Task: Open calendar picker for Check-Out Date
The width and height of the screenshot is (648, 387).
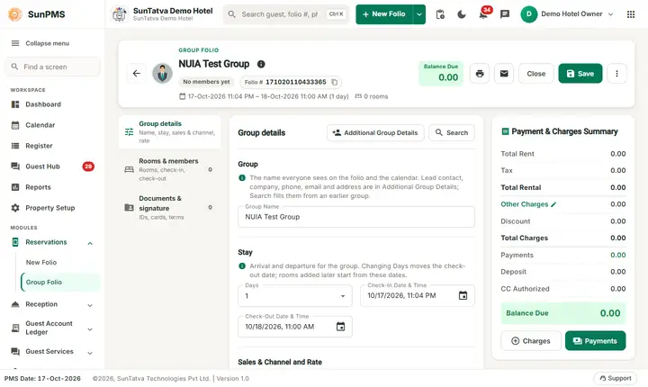Action: (340, 327)
